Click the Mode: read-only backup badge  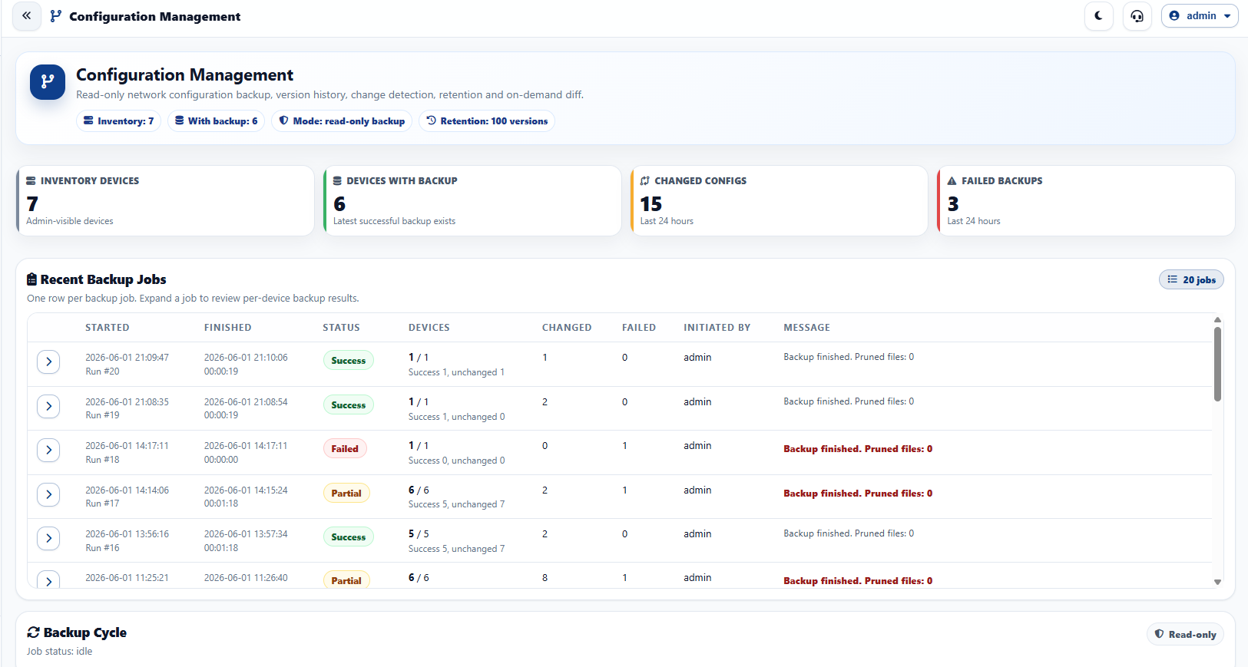point(342,121)
